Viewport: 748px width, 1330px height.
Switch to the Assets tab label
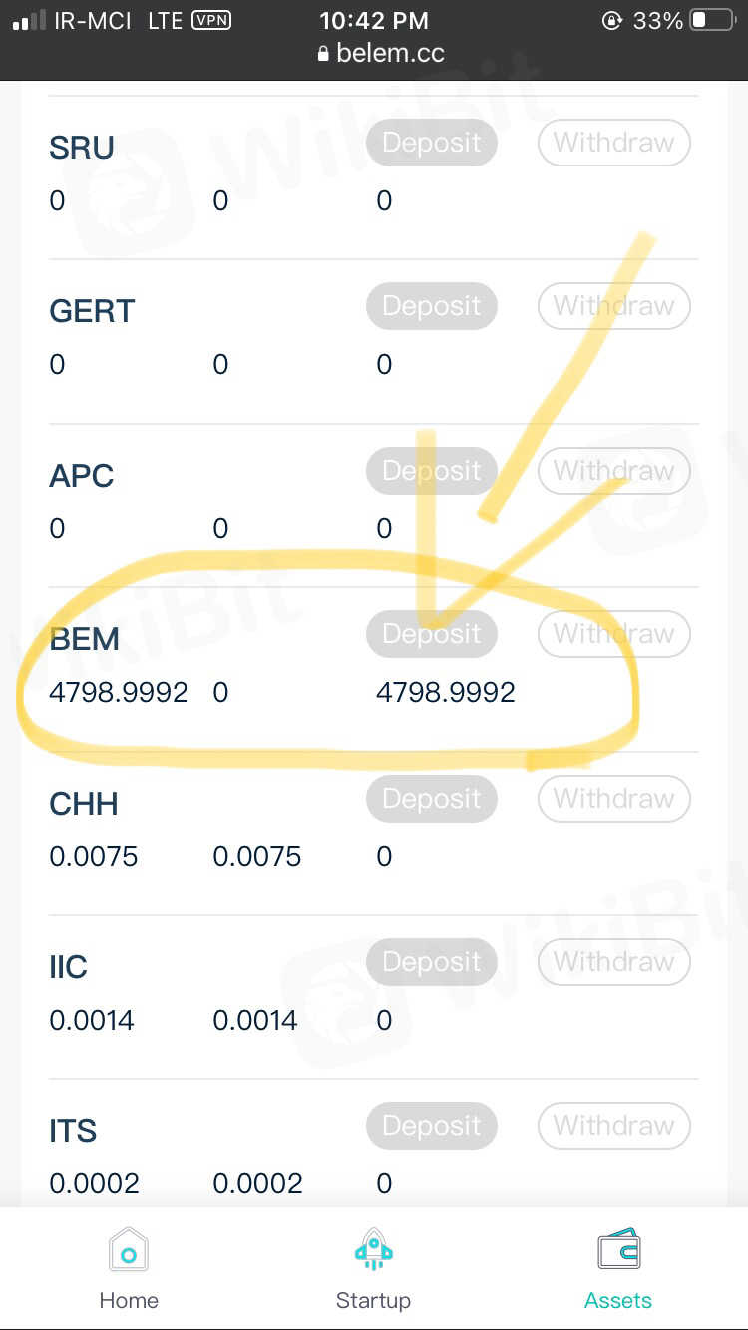point(618,1300)
